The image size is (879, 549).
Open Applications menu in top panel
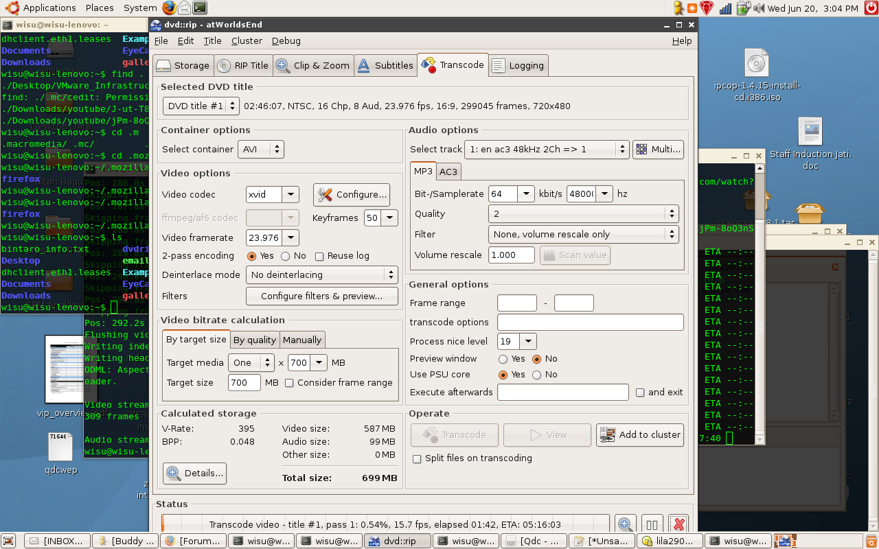click(x=41, y=8)
